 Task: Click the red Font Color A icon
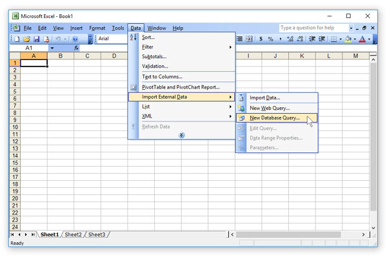[362, 39]
